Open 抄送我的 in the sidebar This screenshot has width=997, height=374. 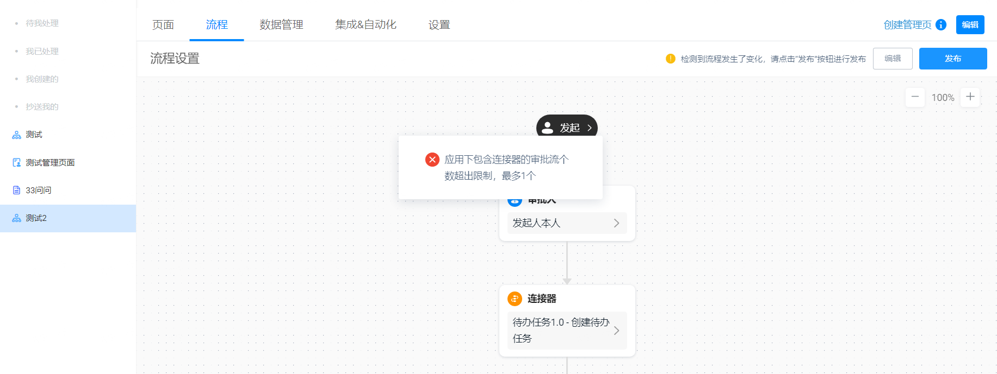point(42,107)
